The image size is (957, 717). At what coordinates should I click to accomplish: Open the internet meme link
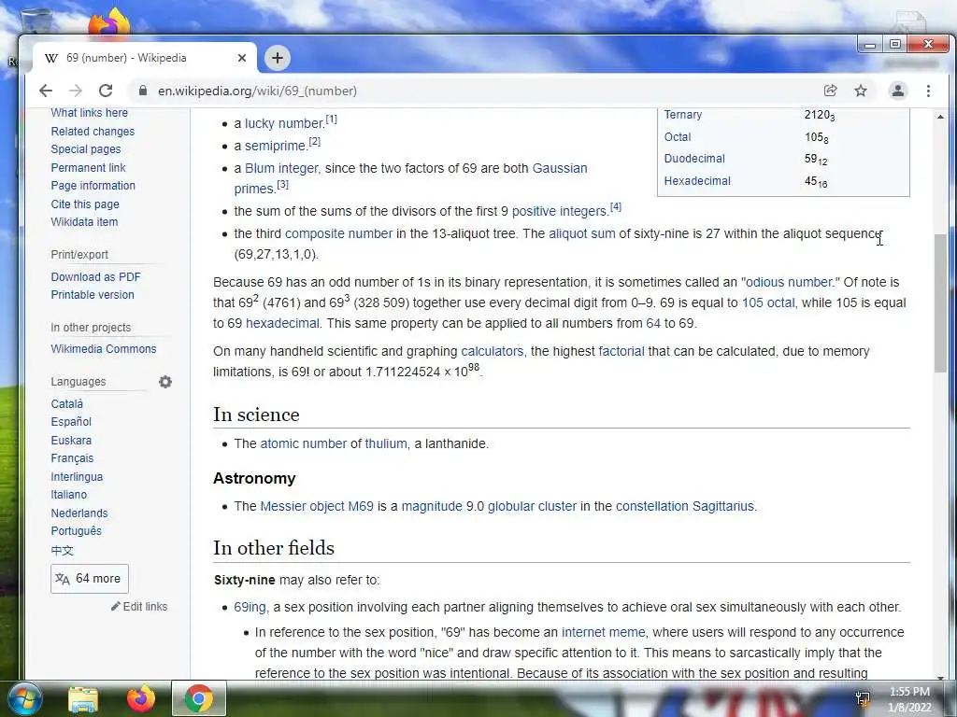[x=603, y=632]
